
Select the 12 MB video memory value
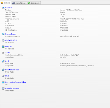point(62,17)
